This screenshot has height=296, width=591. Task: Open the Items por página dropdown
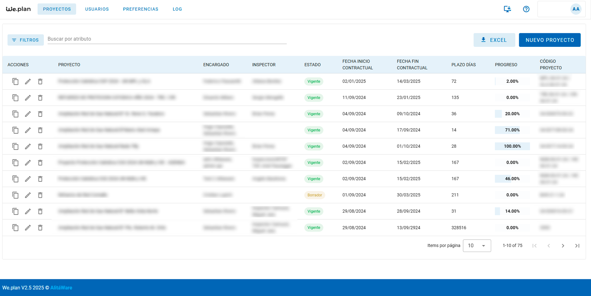[x=477, y=246]
